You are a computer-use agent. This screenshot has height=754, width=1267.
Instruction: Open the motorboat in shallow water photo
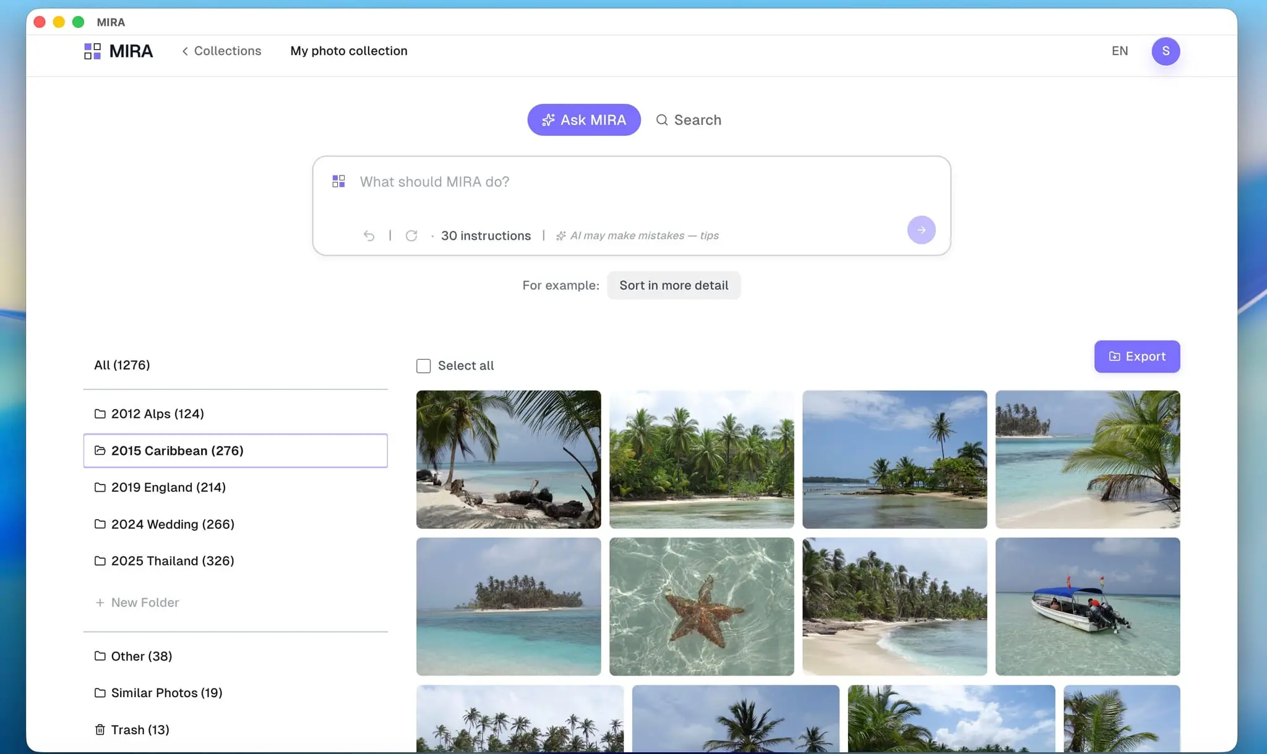[x=1088, y=606]
